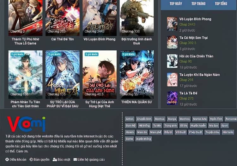
Task: Click the user-lock icon beside Bảo mật
Action: coord(55,160)
